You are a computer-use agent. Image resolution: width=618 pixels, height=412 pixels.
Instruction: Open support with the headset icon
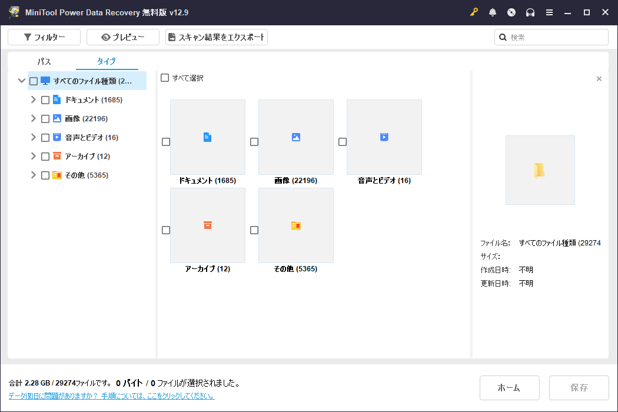pyautogui.click(x=530, y=12)
